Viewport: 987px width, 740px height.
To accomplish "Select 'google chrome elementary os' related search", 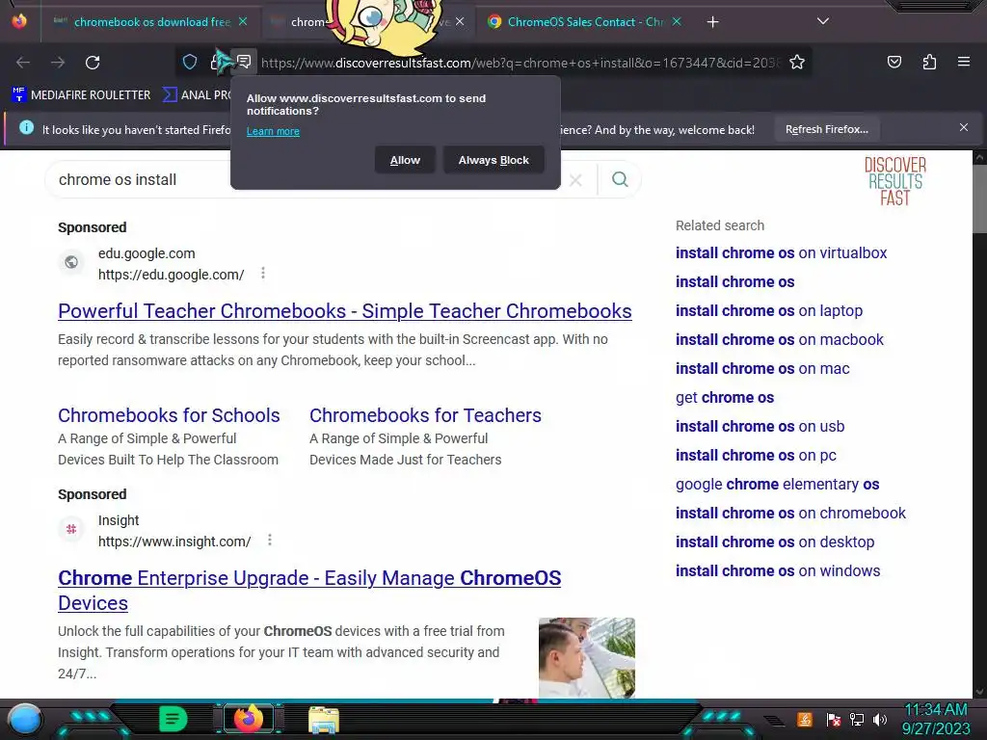I will [778, 485].
